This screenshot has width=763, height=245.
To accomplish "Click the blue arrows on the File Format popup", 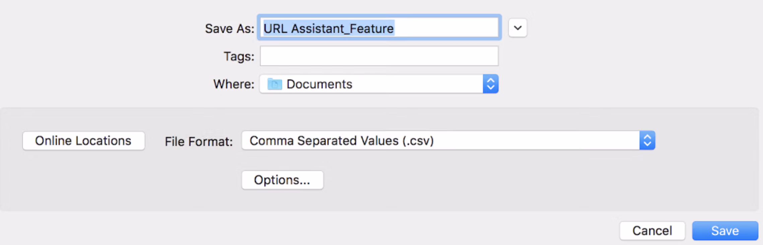I will (x=647, y=140).
